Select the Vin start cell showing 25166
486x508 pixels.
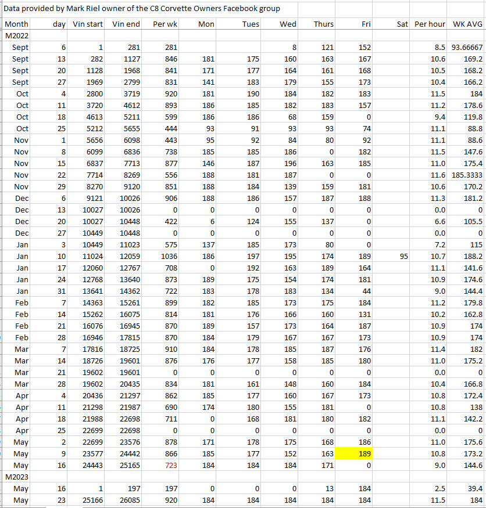coord(87,500)
